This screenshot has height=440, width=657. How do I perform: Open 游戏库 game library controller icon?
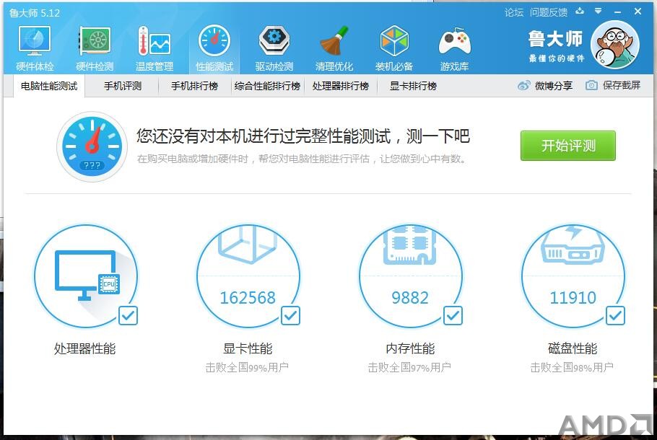click(x=454, y=48)
